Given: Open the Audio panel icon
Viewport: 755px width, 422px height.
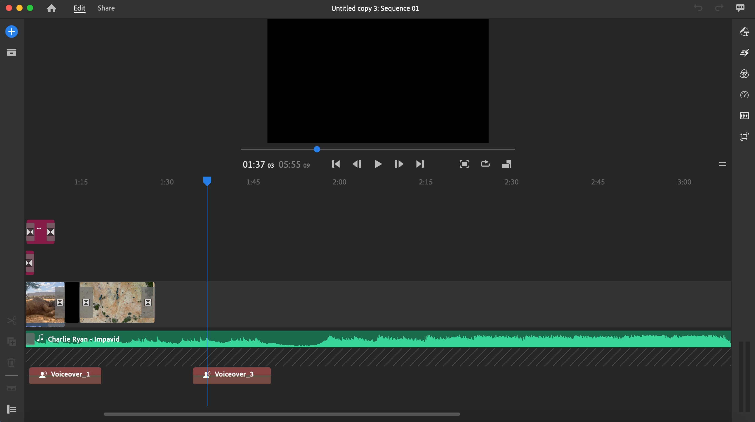Looking at the screenshot, I should tap(744, 116).
